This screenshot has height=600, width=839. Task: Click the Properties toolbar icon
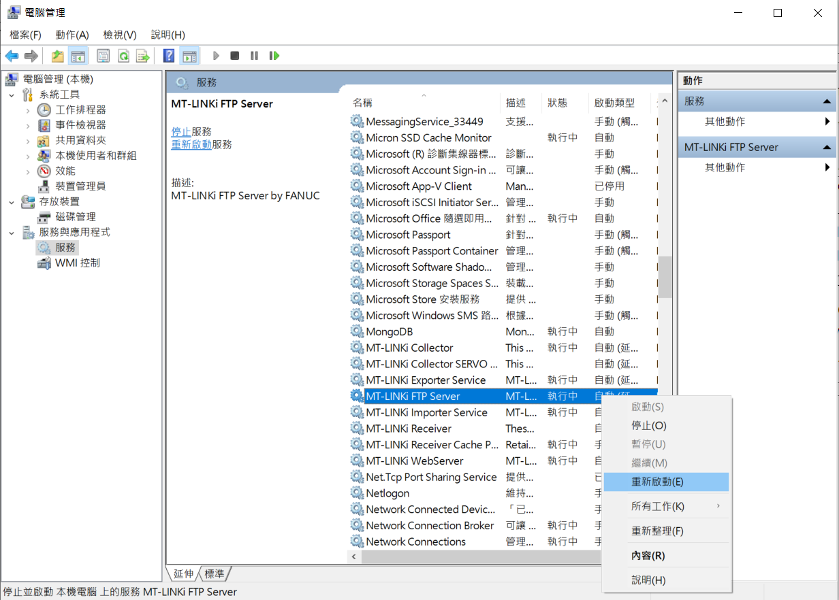tap(104, 56)
